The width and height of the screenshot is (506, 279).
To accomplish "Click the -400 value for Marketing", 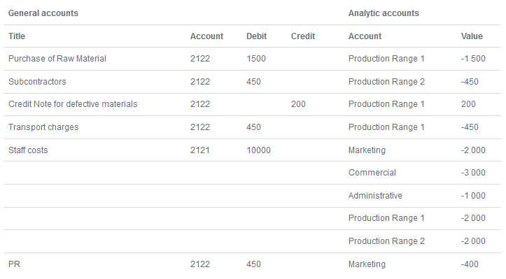I will 470,264.
